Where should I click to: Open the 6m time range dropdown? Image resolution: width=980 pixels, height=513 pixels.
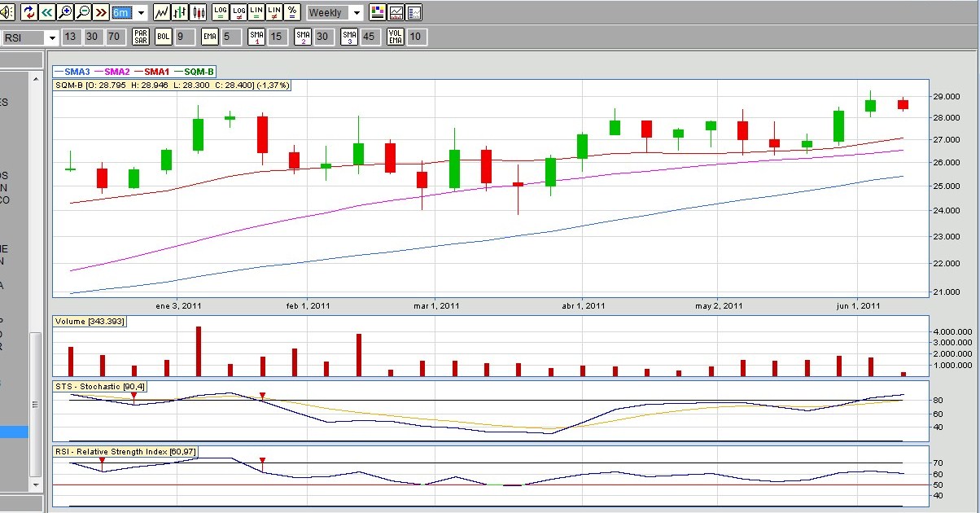tap(141, 13)
